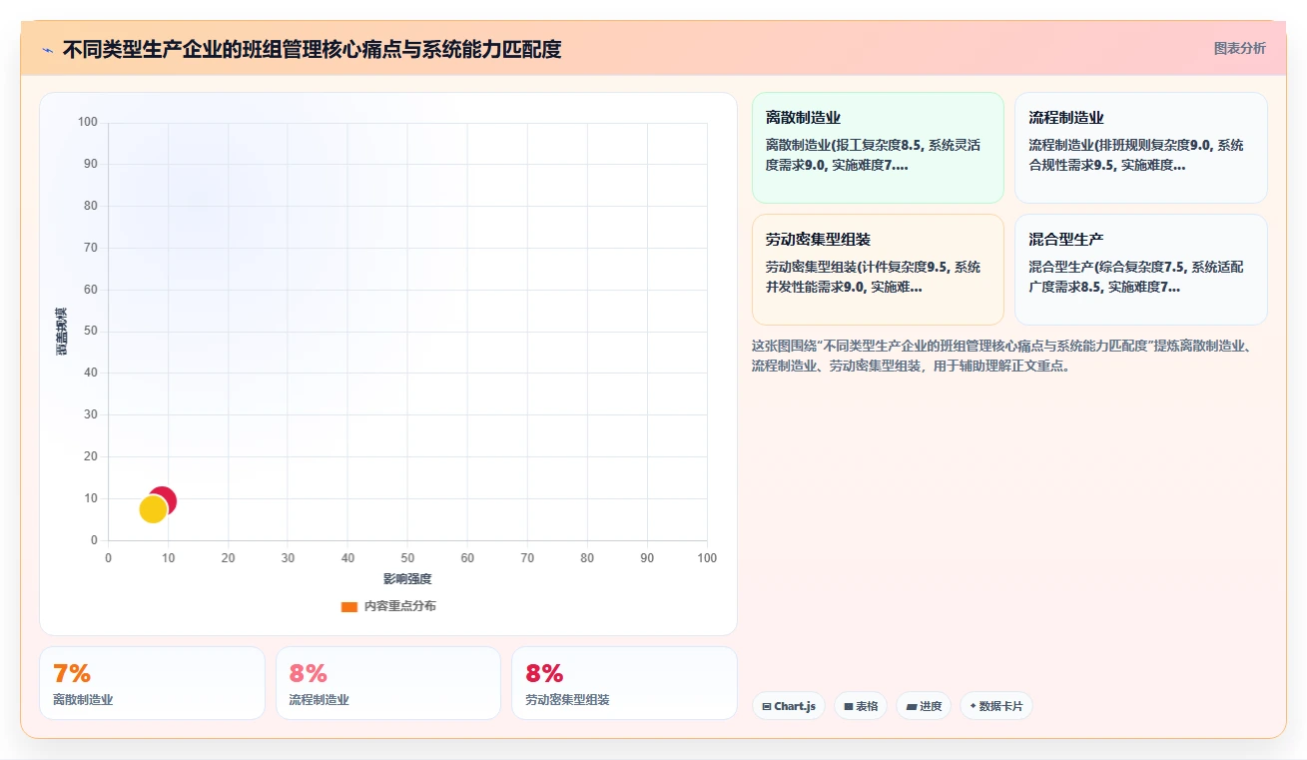Screen dimensions: 1307x760
Task: Click the y-axis tick value 100
Action: (x=88, y=122)
